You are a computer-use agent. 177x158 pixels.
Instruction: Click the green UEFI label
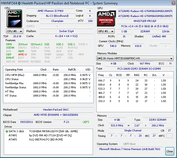[86, 122]
